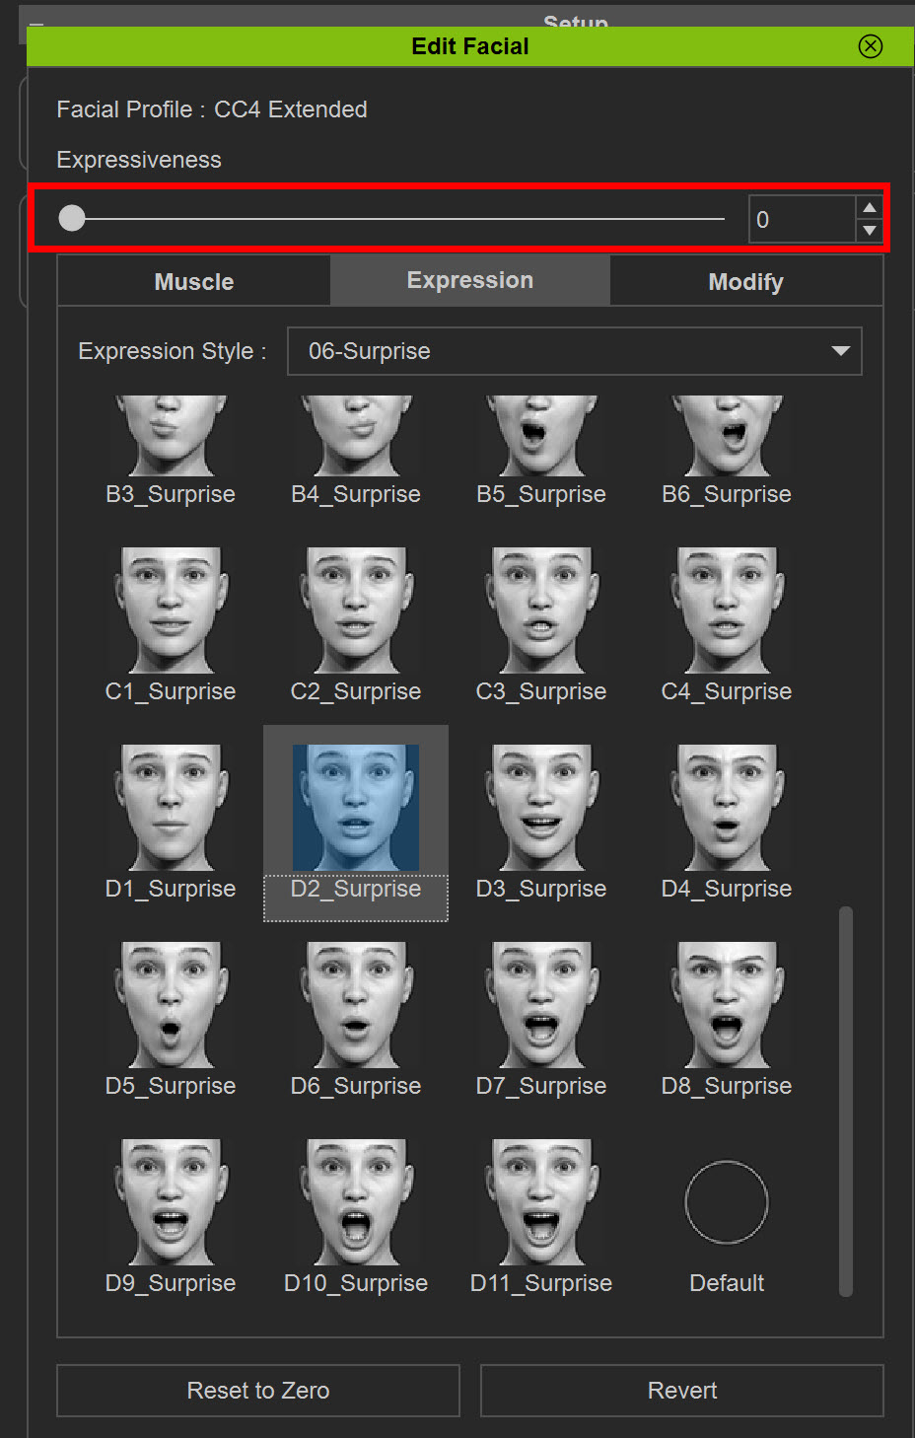Click the expression list vertical scrollbar

pyautogui.click(x=846, y=1102)
